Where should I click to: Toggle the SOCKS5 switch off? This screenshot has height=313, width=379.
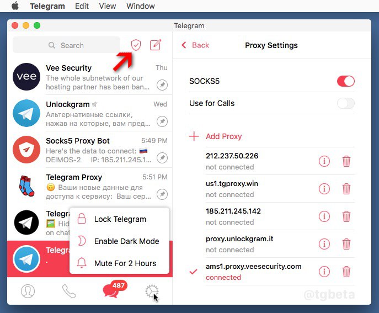click(x=346, y=81)
